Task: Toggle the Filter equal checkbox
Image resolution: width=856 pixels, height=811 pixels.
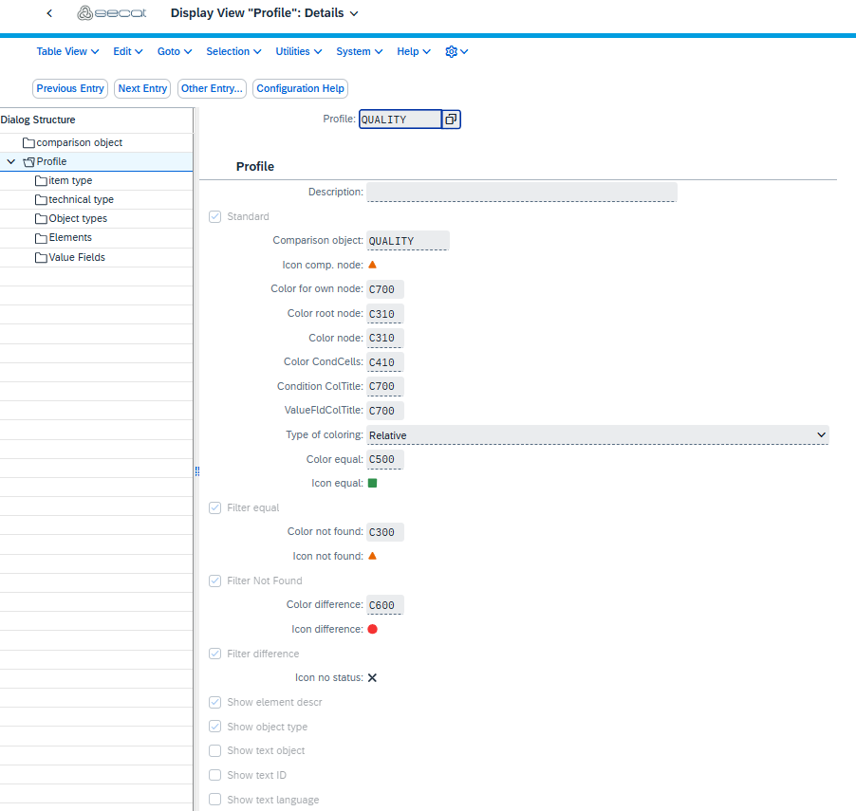Action: click(x=215, y=508)
